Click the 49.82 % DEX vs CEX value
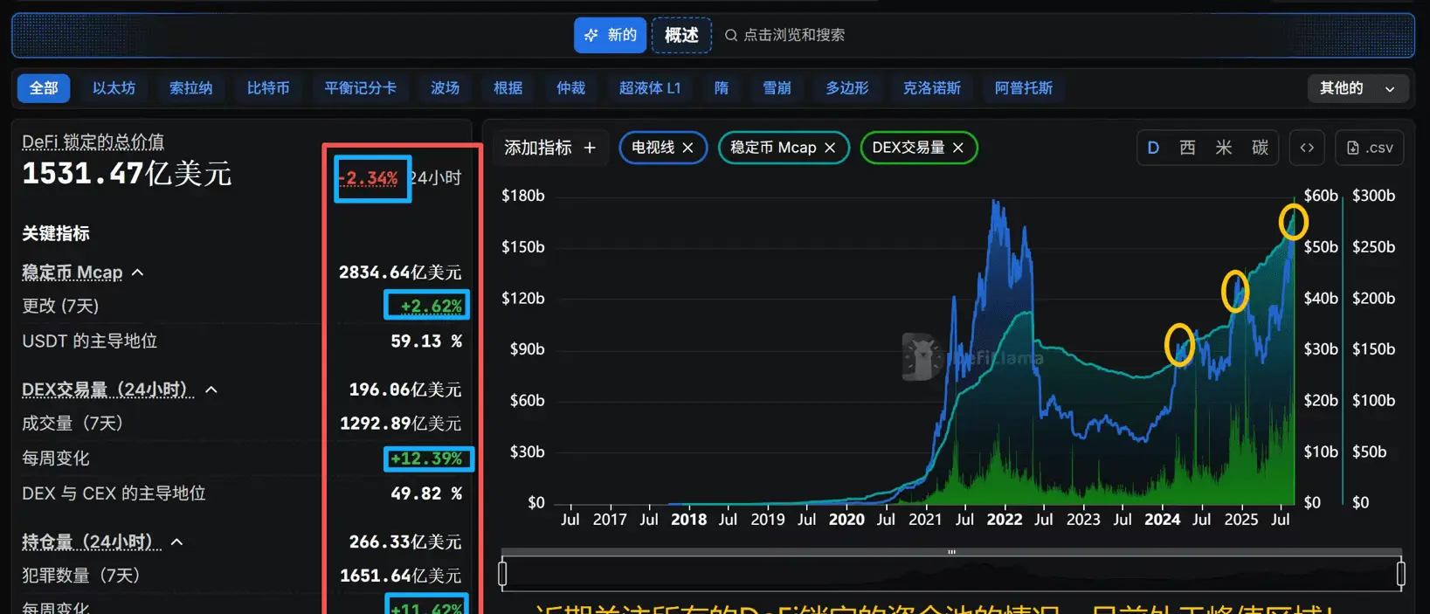This screenshot has height=614, width=1430. tap(426, 493)
